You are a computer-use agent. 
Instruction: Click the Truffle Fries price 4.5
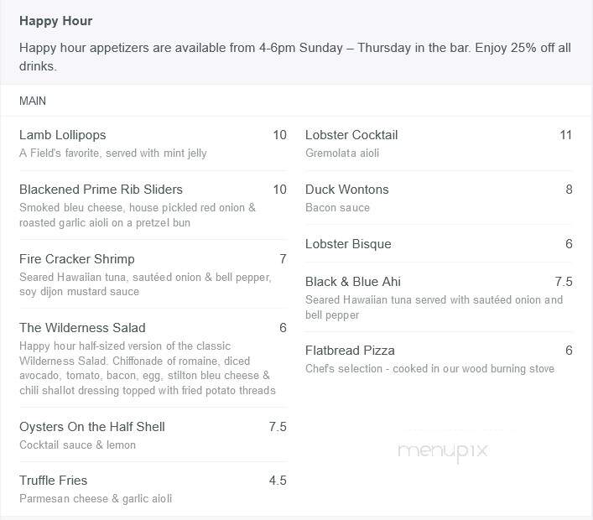tap(278, 481)
